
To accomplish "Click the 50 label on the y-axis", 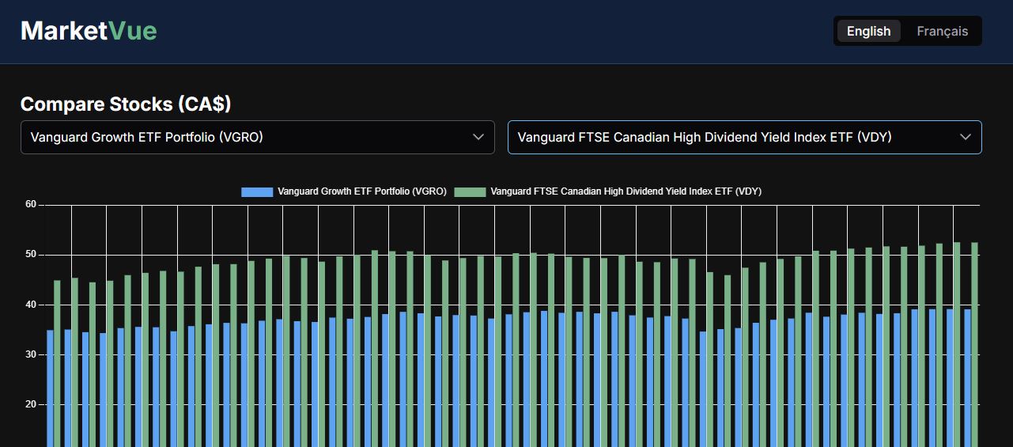I will pyautogui.click(x=31, y=255).
